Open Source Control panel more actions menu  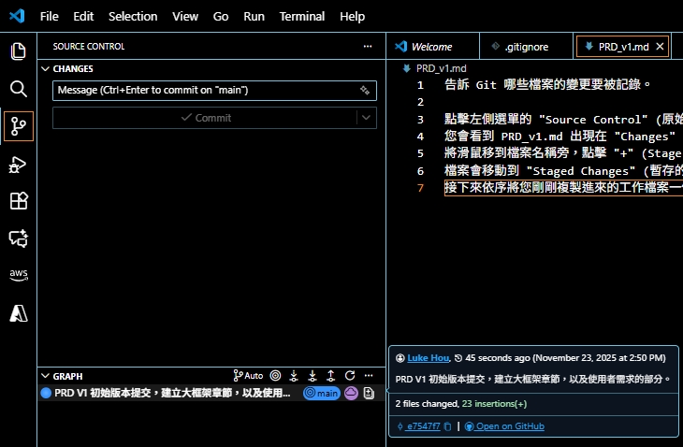[368, 46]
